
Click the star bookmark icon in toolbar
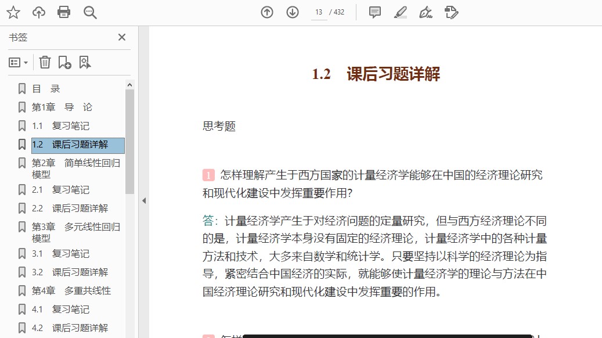(13, 12)
